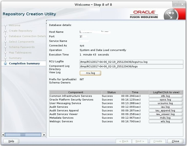The width and height of the screenshot is (187, 146).
Task: Click System and Data Load concurrently text
Action: point(103,50)
